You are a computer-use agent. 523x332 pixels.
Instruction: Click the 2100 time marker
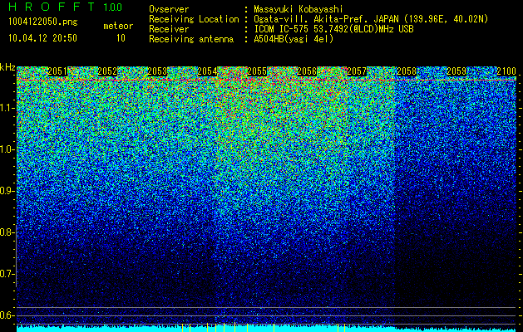(x=506, y=71)
